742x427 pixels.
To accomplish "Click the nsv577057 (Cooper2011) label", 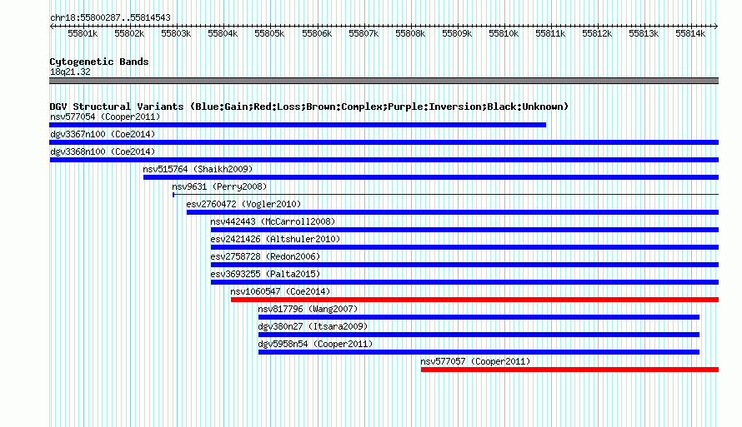I will pyautogui.click(x=475, y=361).
